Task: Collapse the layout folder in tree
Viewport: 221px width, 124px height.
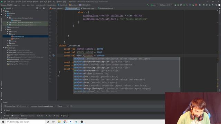Action: tap(8, 34)
